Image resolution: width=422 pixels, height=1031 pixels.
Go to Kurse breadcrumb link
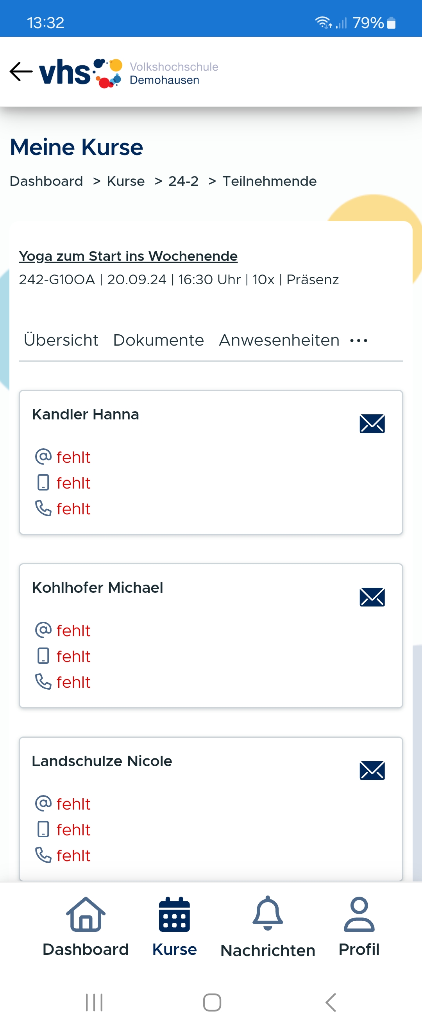click(126, 181)
